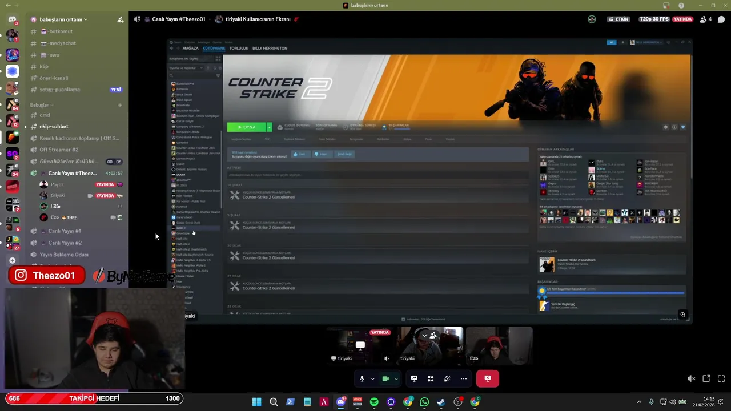Open the babuşların ortamı server menu dropdown
Viewport: 731px width, 411px height.
(63, 19)
